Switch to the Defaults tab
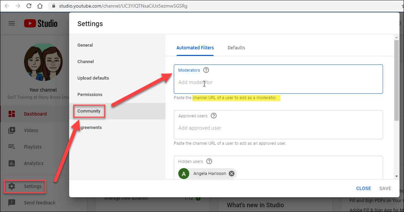Viewport: 404px width, 212px height. (x=236, y=48)
